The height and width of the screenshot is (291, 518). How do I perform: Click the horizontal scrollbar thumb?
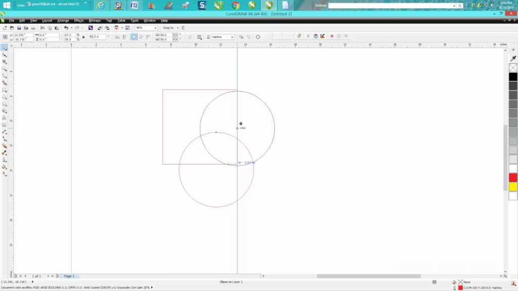[x=369, y=276]
